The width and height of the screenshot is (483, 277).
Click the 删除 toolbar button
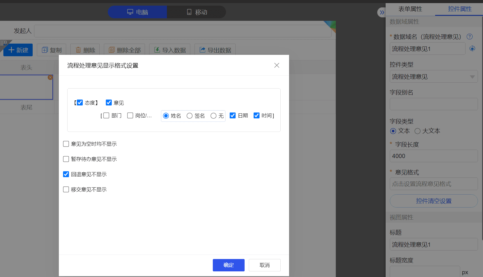point(85,50)
